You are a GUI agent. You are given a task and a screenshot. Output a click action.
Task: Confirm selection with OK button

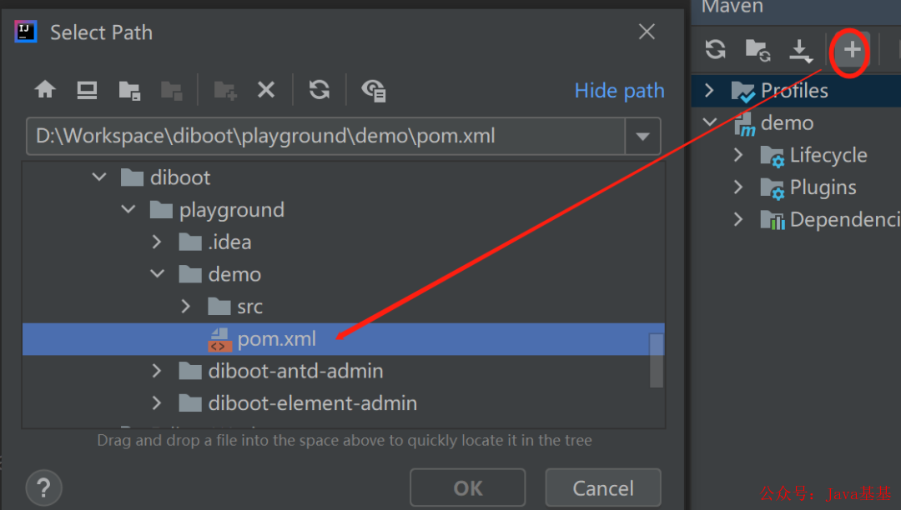[x=468, y=488]
